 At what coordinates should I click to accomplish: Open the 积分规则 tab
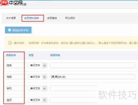click(x=70, y=18)
